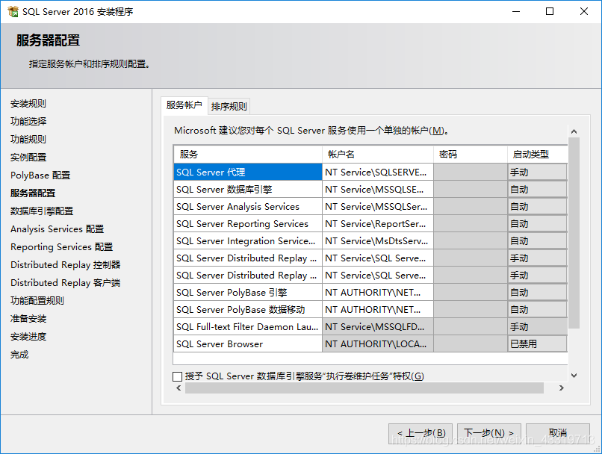Open startup type dropdown for Full-text Filter Daemon
Viewport: 602px width, 454px height.
tap(538, 327)
